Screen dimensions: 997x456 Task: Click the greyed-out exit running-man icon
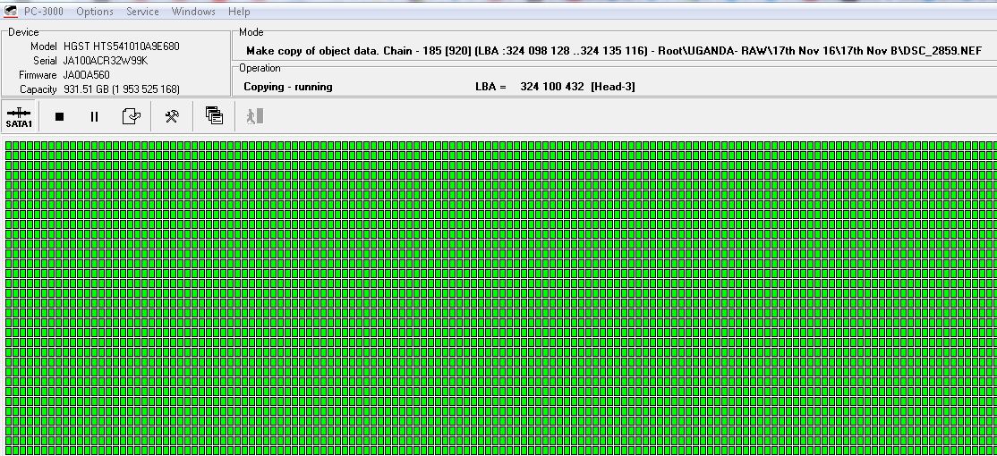click(x=255, y=116)
